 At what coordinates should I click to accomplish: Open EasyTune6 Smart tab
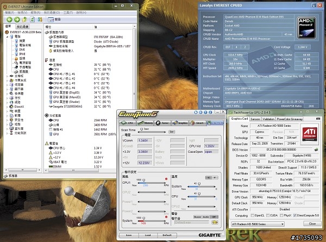click(198, 123)
